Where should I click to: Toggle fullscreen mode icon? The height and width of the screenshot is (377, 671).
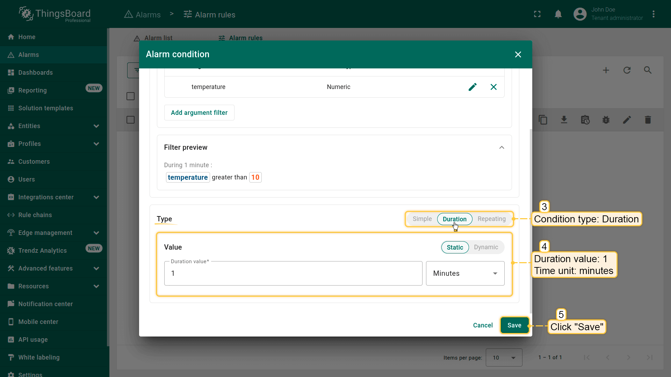tap(537, 14)
